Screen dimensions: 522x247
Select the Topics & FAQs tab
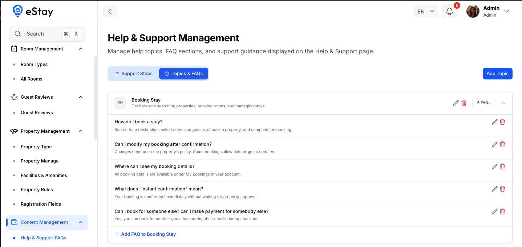[183, 74]
